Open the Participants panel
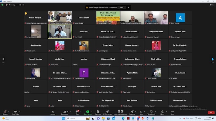The height and width of the screenshot is (121, 216). 64,112
